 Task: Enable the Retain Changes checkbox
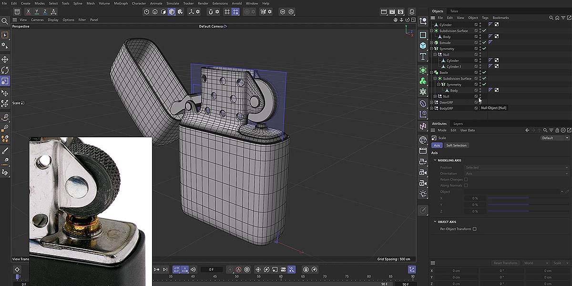pos(466,179)
